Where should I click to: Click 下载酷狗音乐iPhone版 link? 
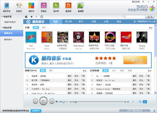[x=145, y=21]
